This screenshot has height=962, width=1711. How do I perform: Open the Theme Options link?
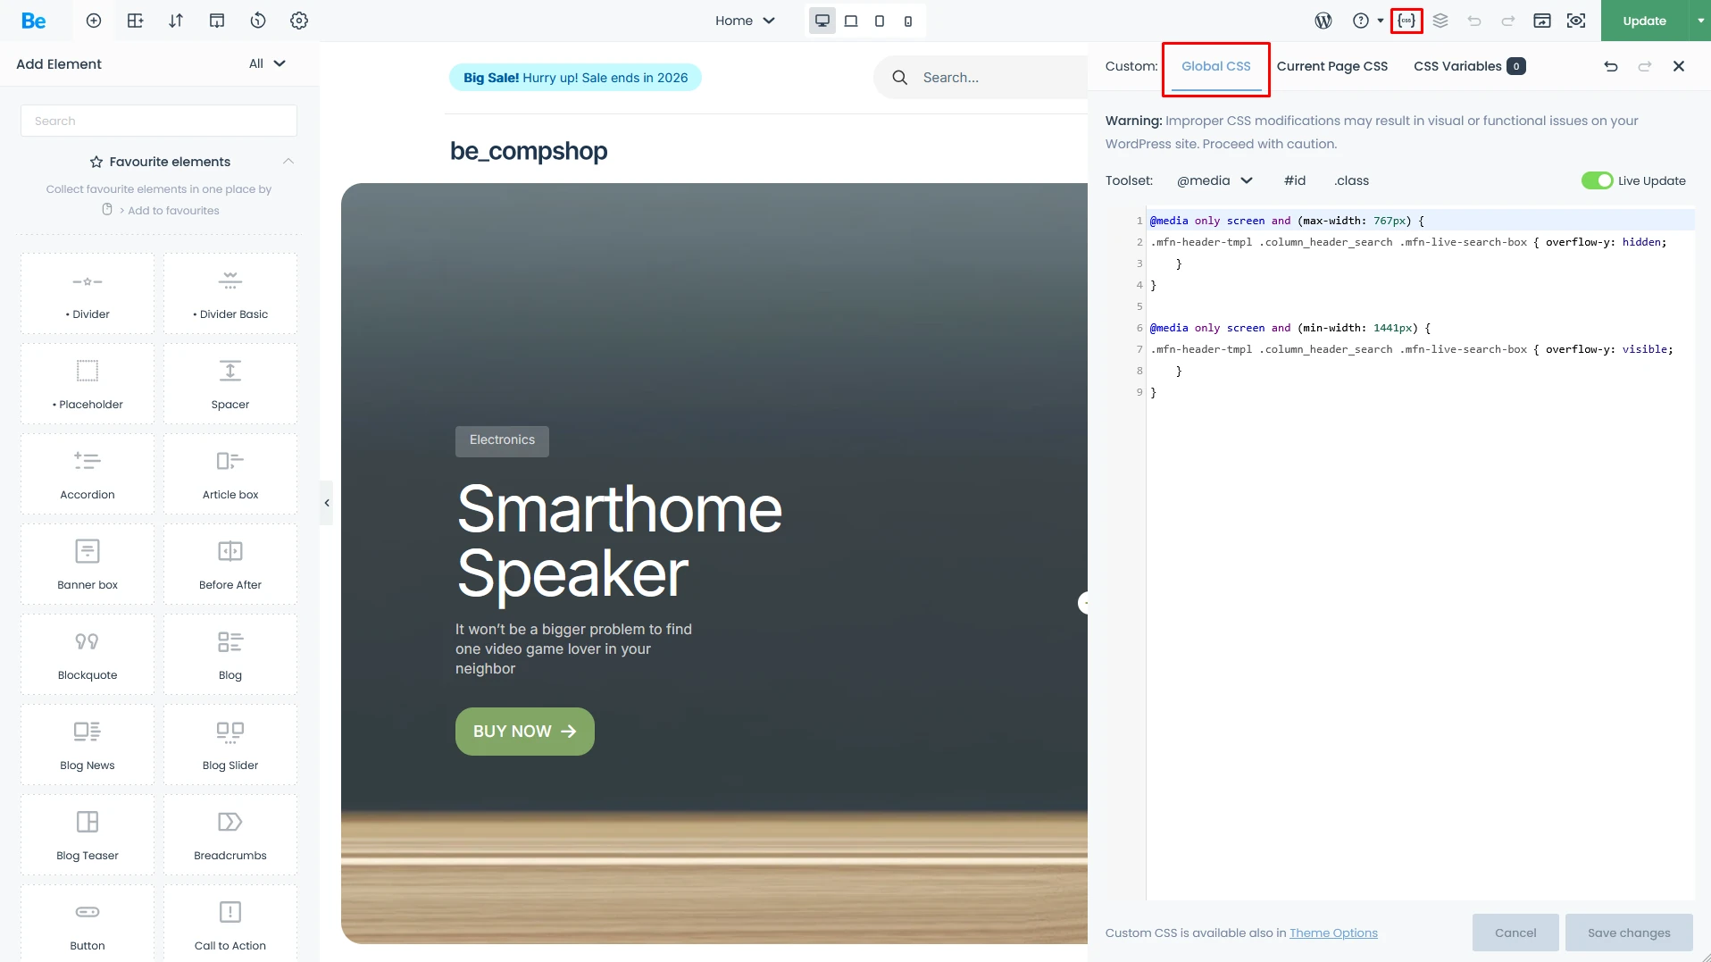1333,933
